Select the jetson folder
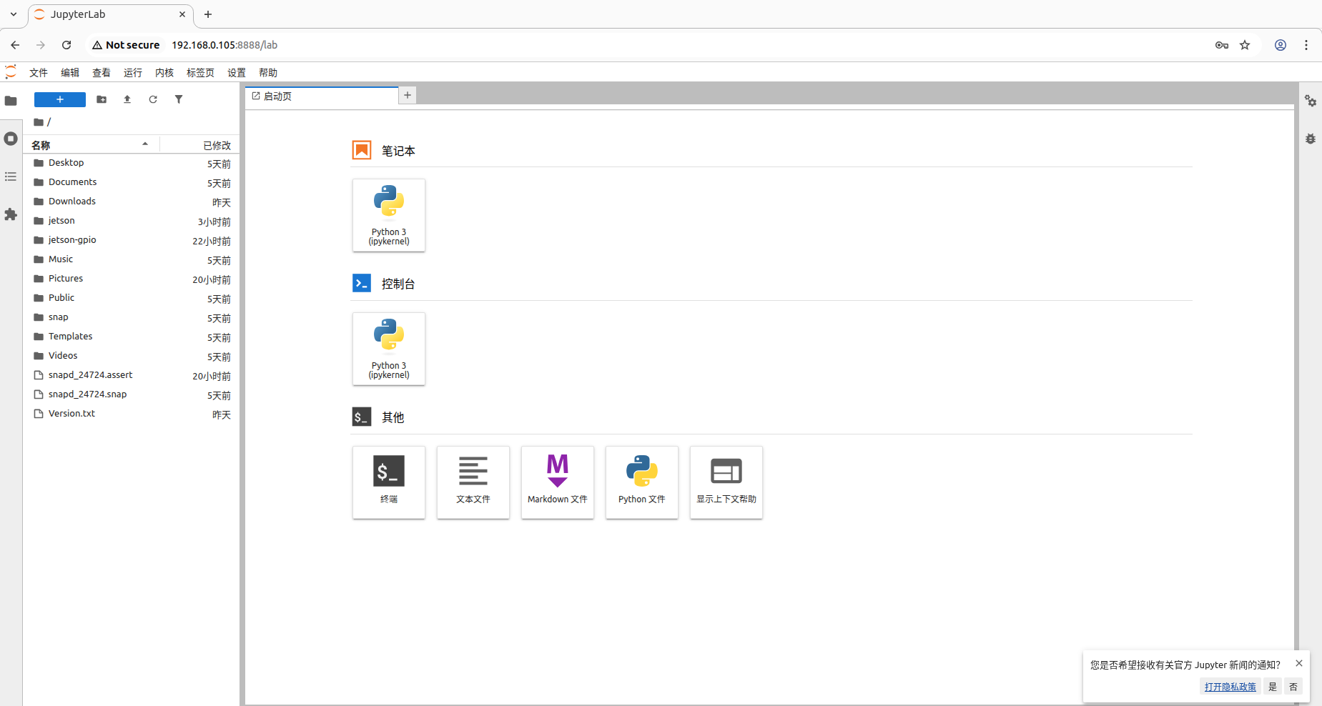This screenshot has width=1322, height=706. coord(132,221)
